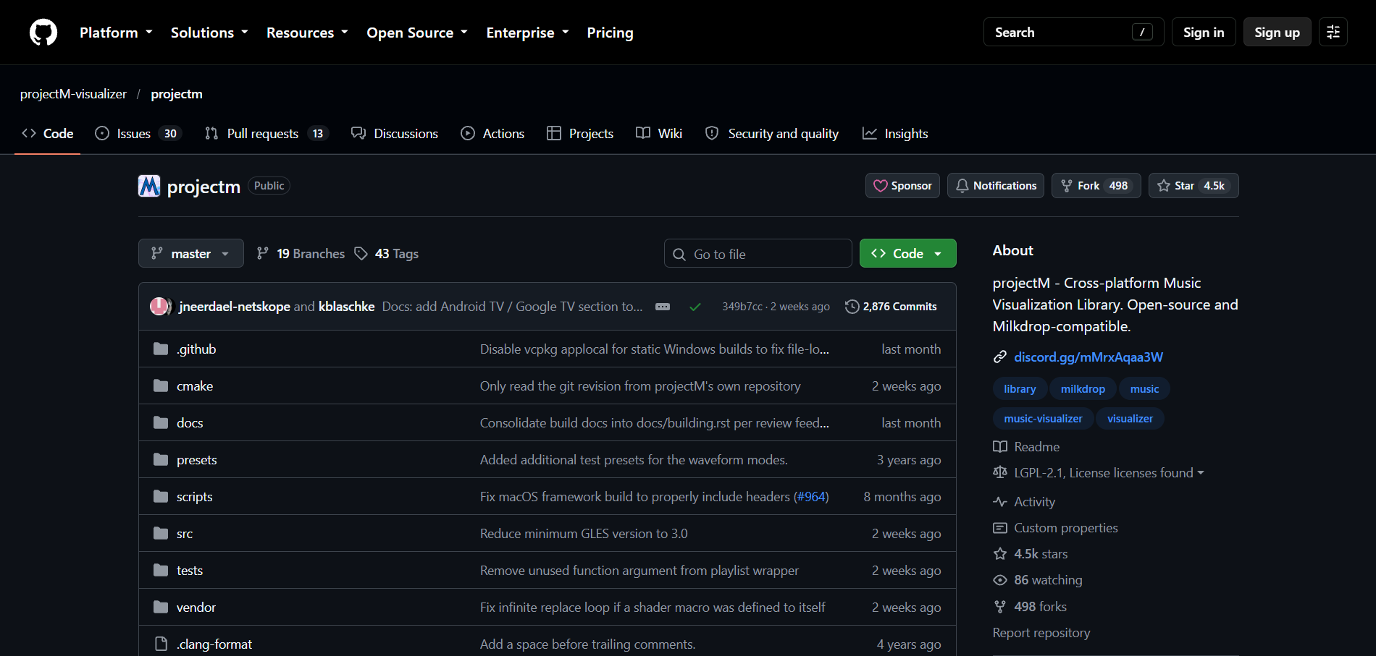Click the Go to file search field
This screenshot has width=1376, height=656.
[x=758, y=253]
